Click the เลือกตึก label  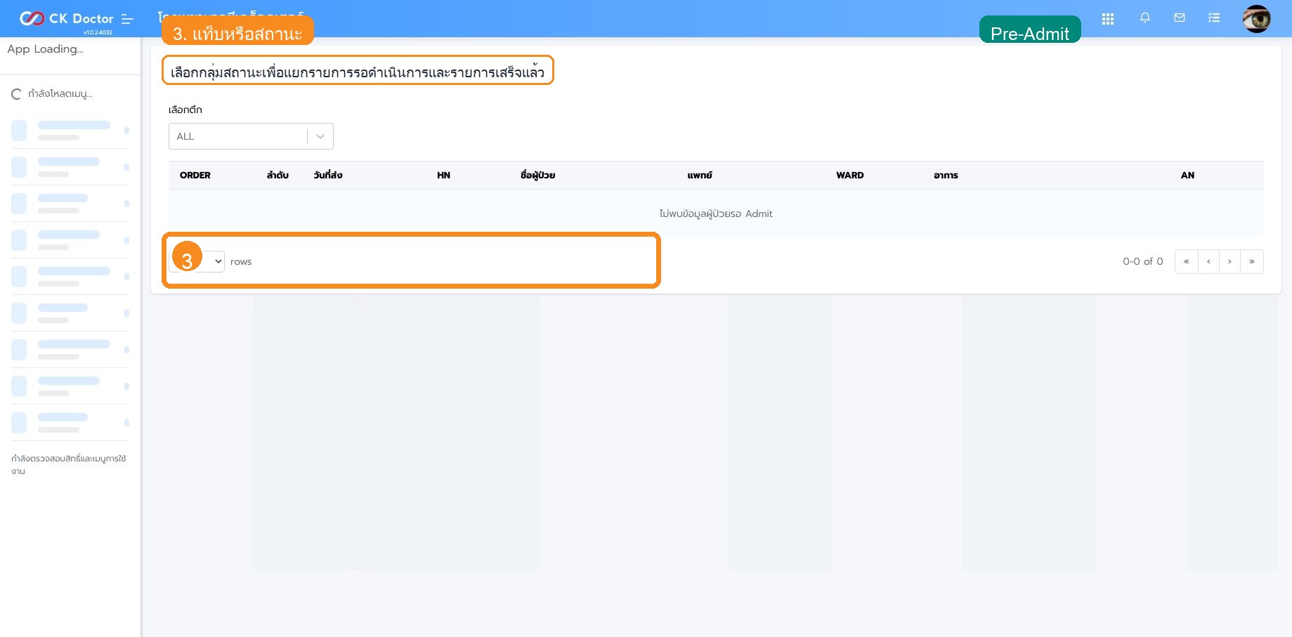pyautogui.click(x=185, y=110)
